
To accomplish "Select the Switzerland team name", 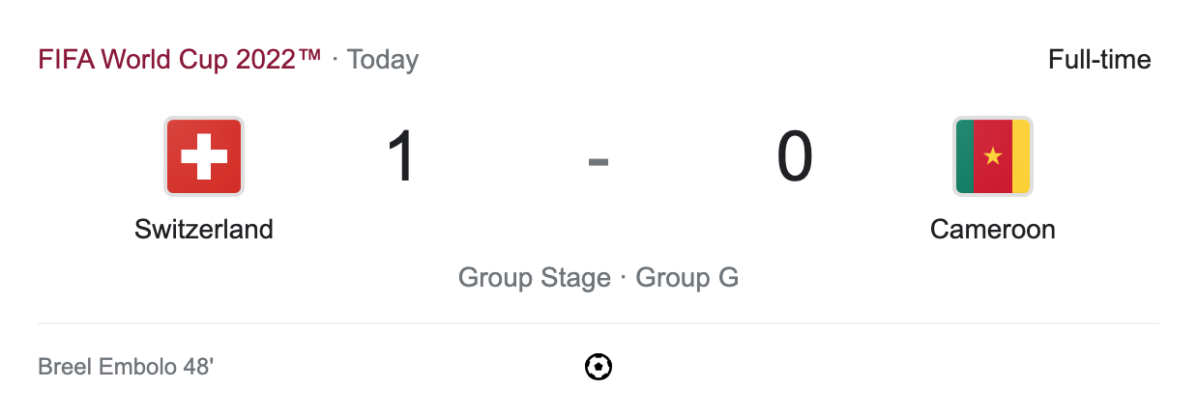I will click(x=204, y=230).
